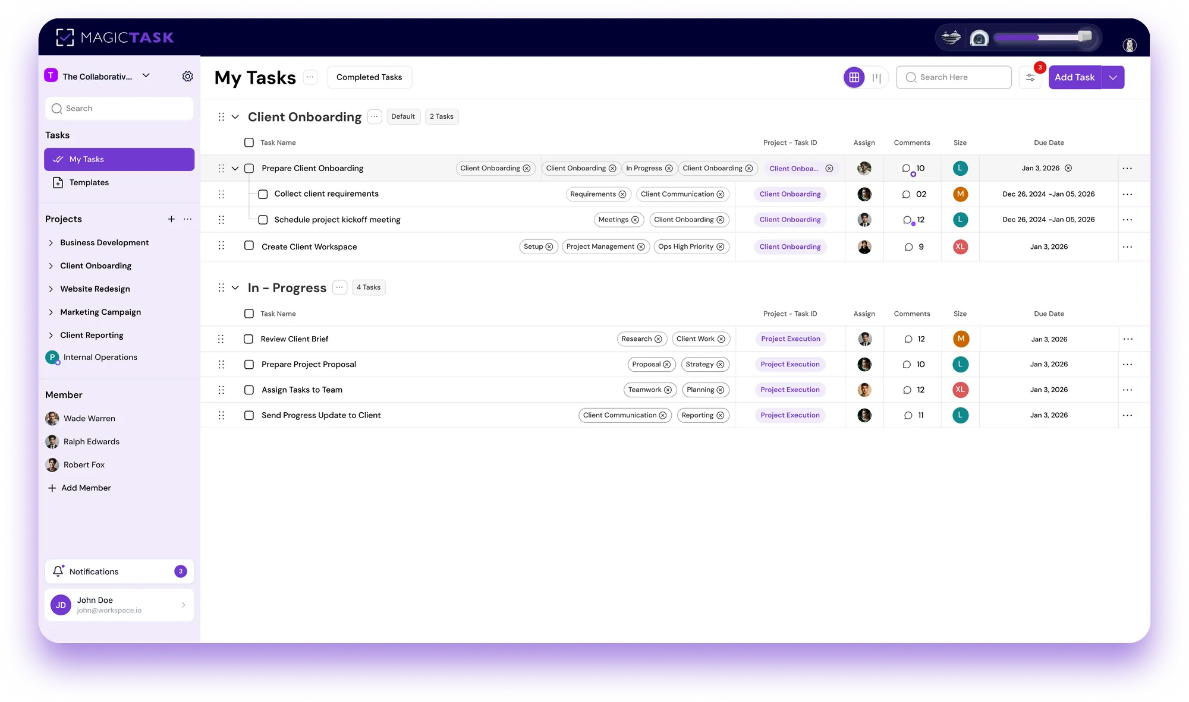Click the Search Here field
1189x702 pixels.
954,77
